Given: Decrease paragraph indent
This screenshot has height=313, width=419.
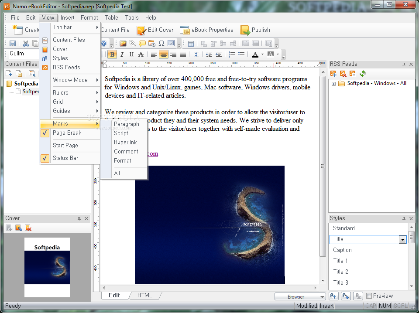Looking at the screenshot, I should point(209,54).
